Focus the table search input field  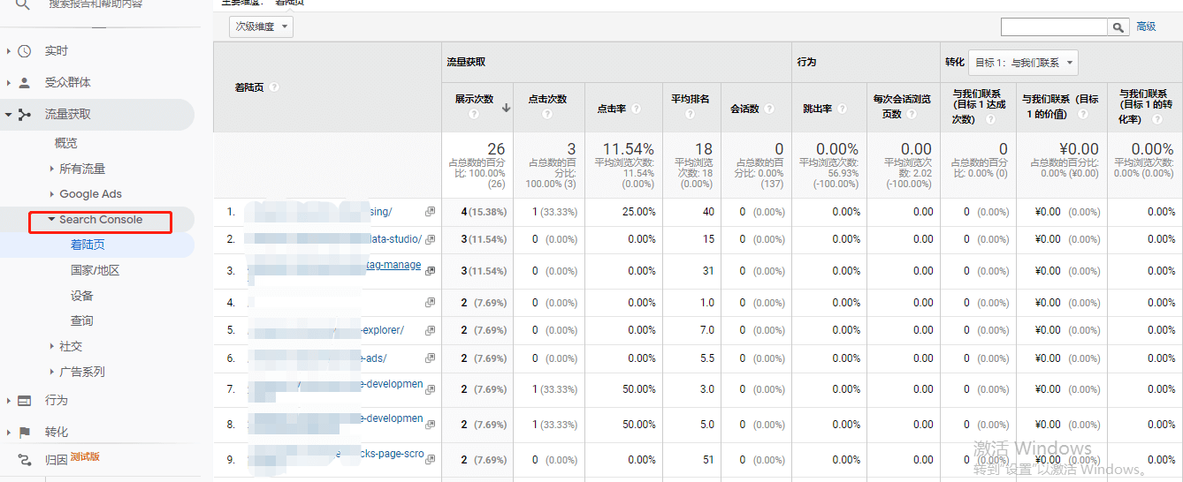tap(1055, 27)
